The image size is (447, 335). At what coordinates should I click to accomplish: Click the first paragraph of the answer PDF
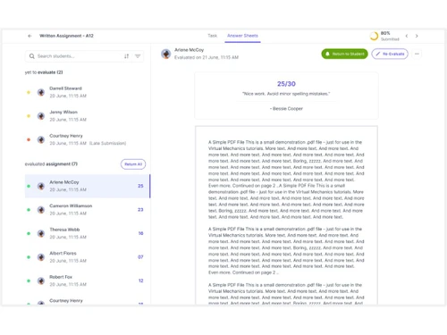286,180
